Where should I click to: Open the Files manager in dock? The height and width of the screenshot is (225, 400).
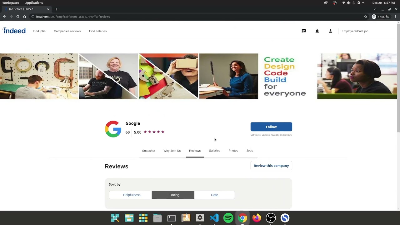coord(157,218)
